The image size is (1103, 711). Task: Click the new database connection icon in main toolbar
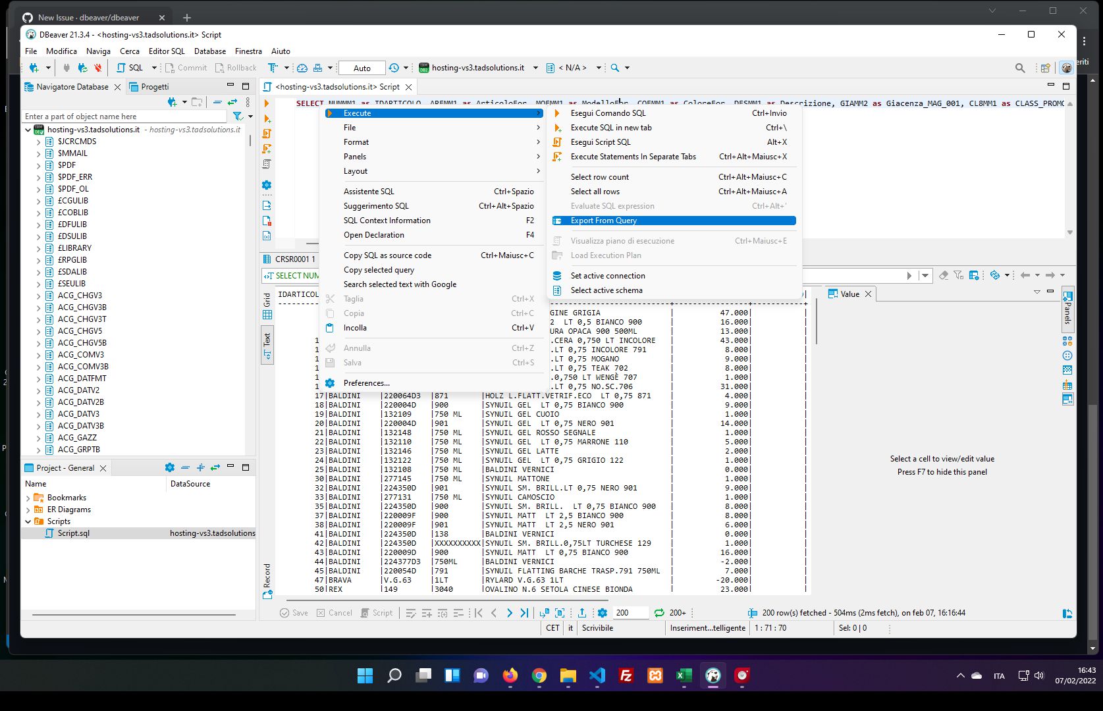(x=34, y=68)
